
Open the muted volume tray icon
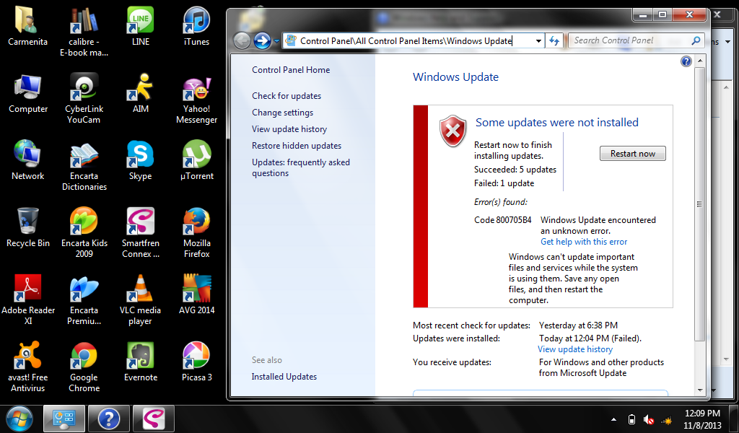[x=649, y=419]
